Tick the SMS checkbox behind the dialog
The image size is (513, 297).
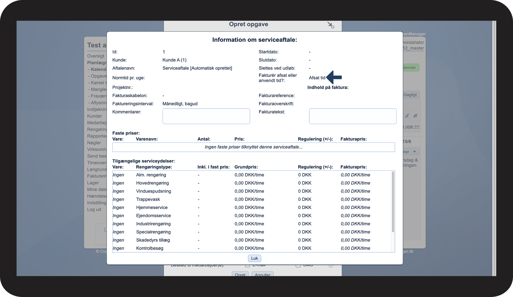pos(298,265)
